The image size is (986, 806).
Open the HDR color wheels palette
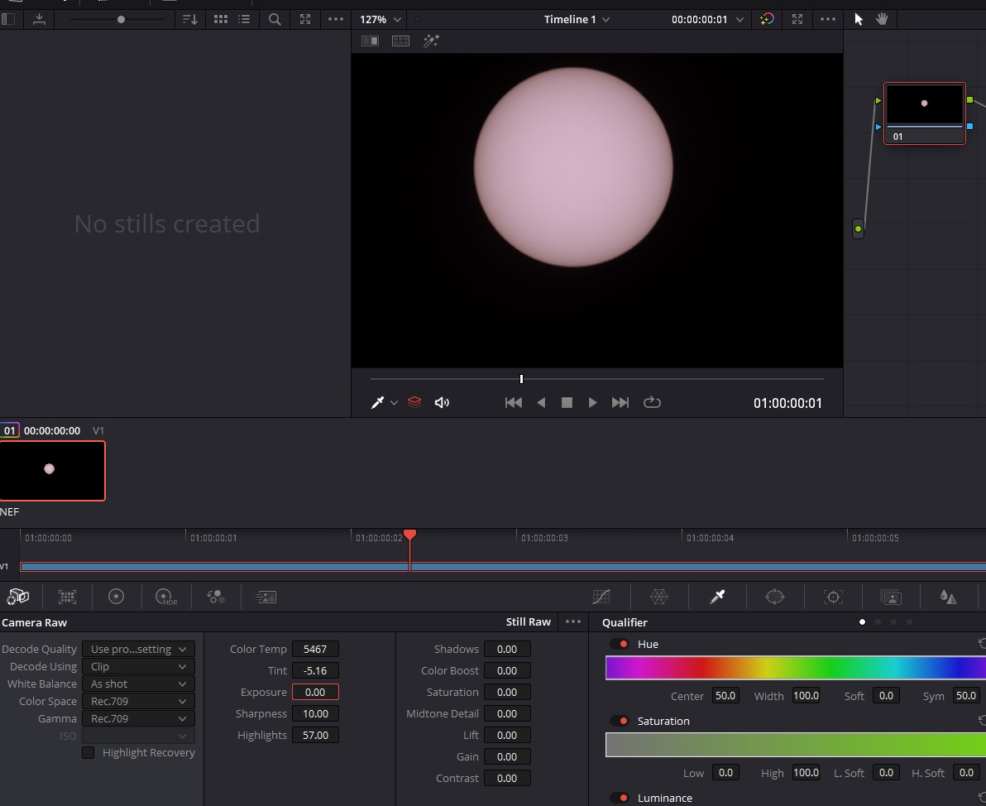tap(165, 597)
